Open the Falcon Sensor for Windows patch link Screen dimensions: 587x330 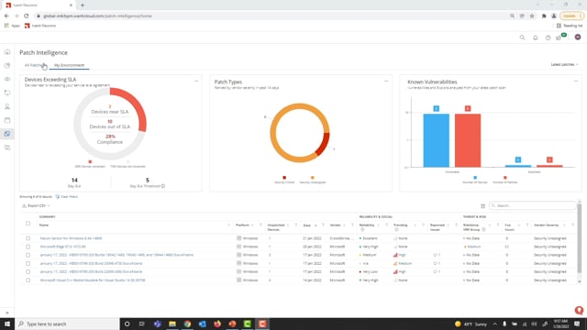[x=71, y=238]
